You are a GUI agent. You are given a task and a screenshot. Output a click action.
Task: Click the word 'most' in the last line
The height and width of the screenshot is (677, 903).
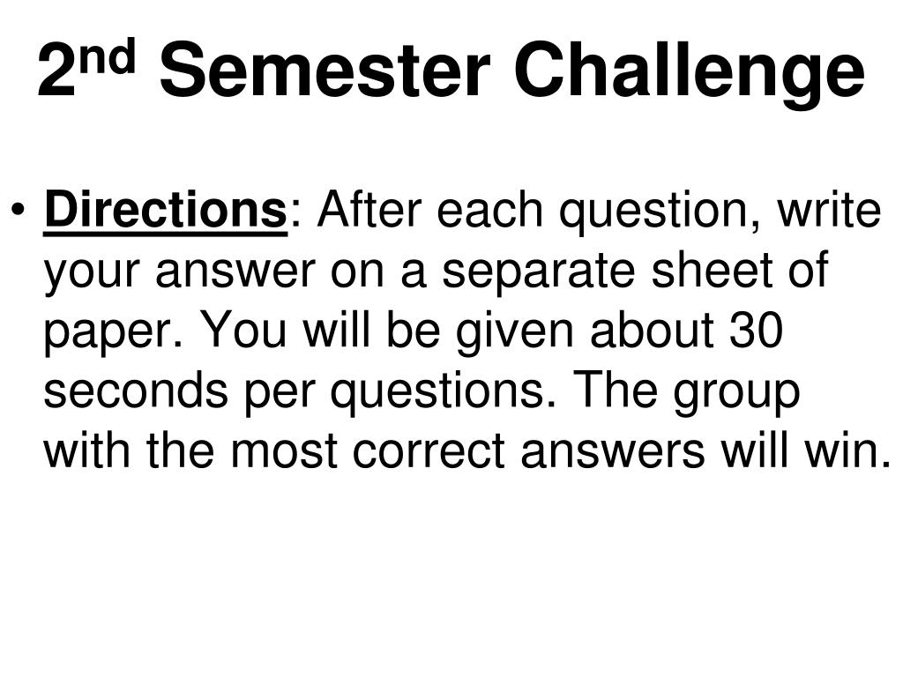click(284, 450)
